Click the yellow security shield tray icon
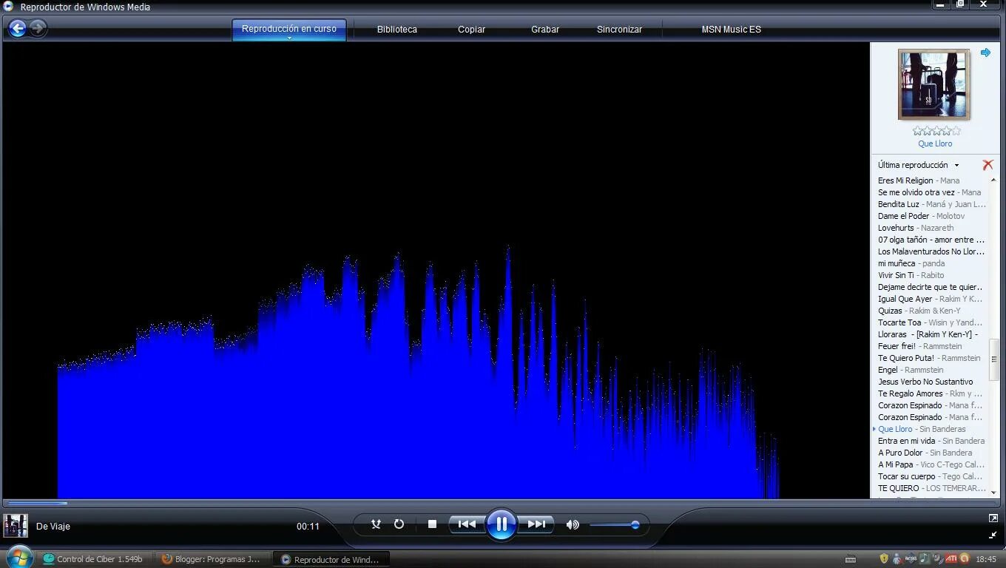1006x568 pixels. click(x=883, y=558)
